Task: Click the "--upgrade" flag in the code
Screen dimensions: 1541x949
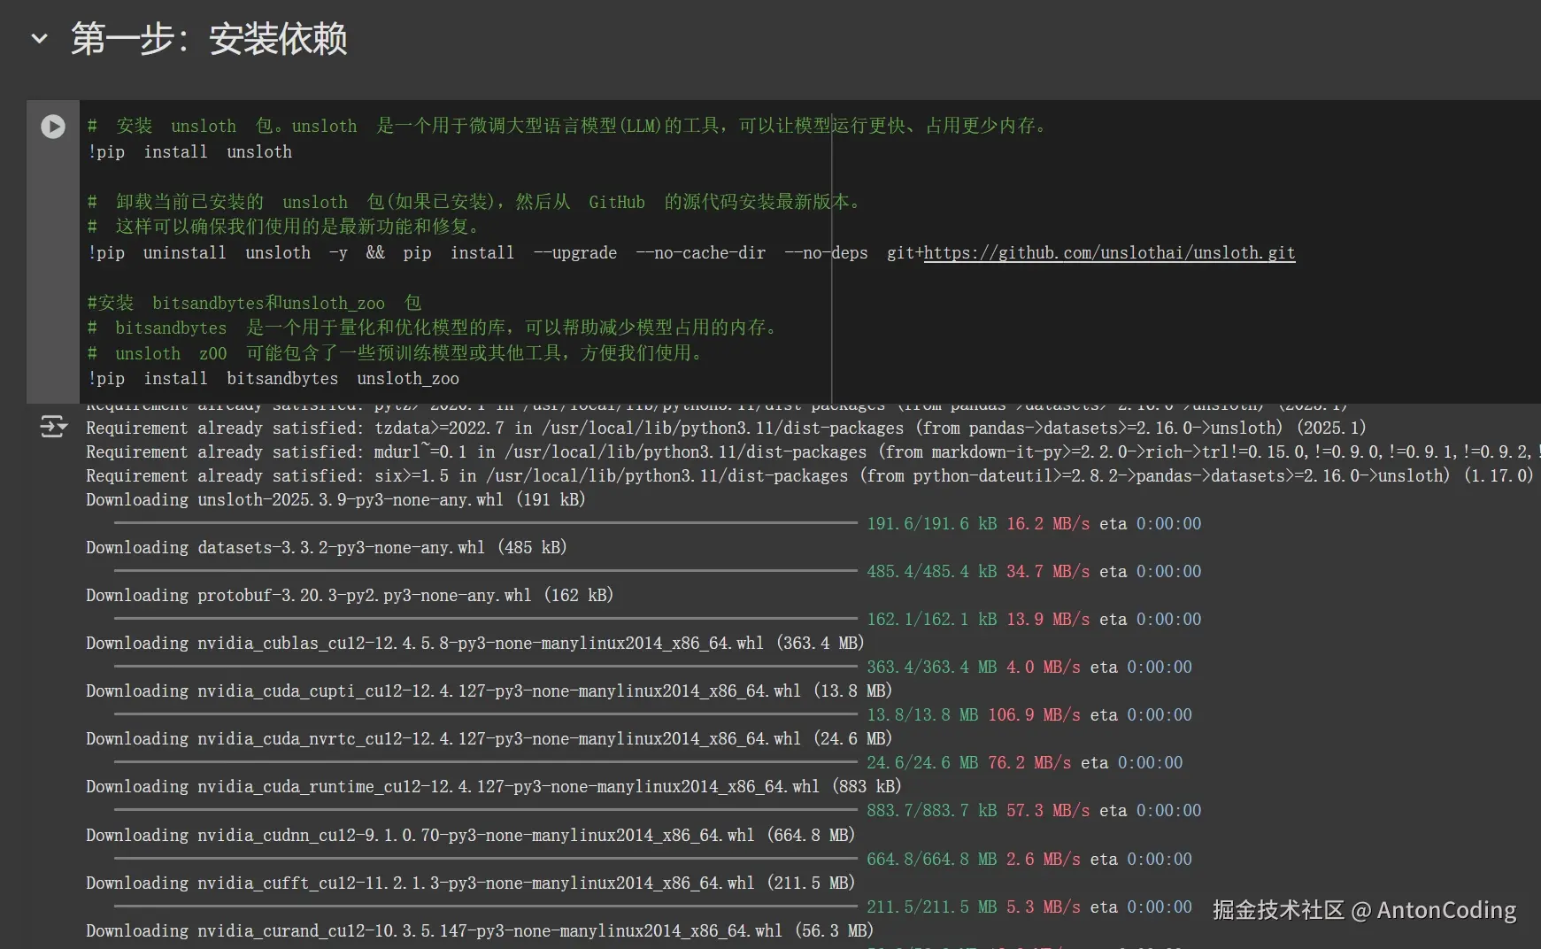Action: click(575, 253)
